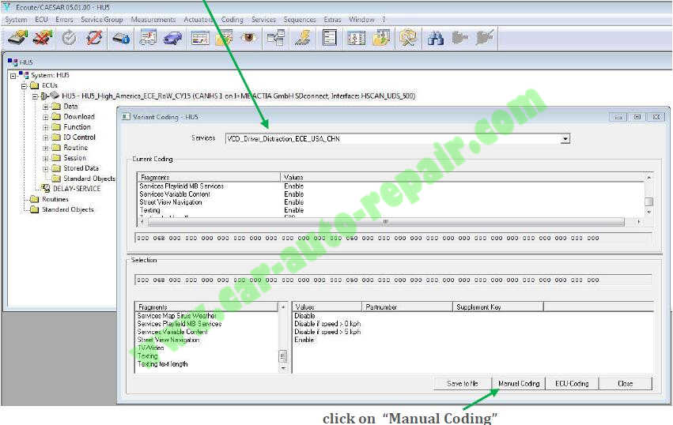Click the DELAY-SERVICE routine icon
This screenshot has width=673, height=425.
click(x=46, y=188)
